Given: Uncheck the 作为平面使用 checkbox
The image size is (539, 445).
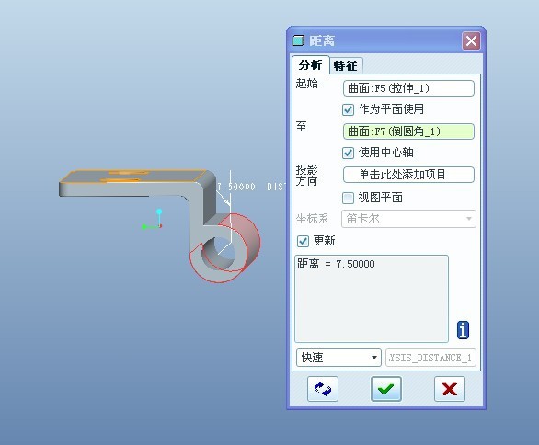Looking at the screenshot, I should [x=348, y=109].
